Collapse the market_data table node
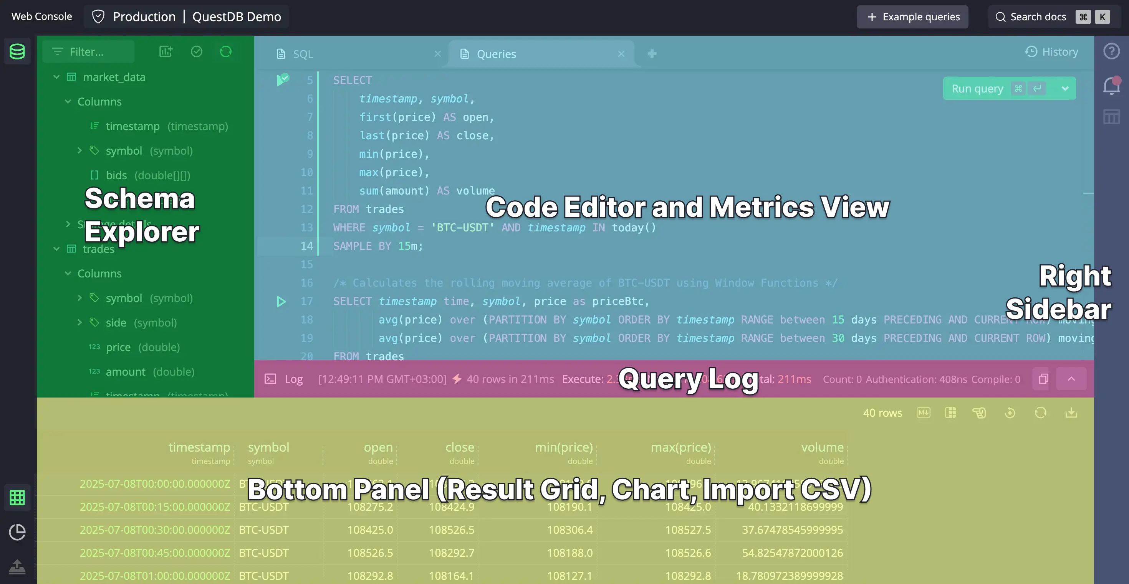Image resolution: width=1129 pixels, height=584 pixels. pos(56,77)
